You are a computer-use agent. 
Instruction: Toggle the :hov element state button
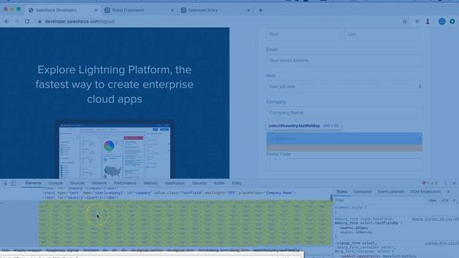pyautogui.click(x=432, y=201)
